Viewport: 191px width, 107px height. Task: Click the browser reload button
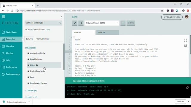pyautogui.click(x=12, y=11)
